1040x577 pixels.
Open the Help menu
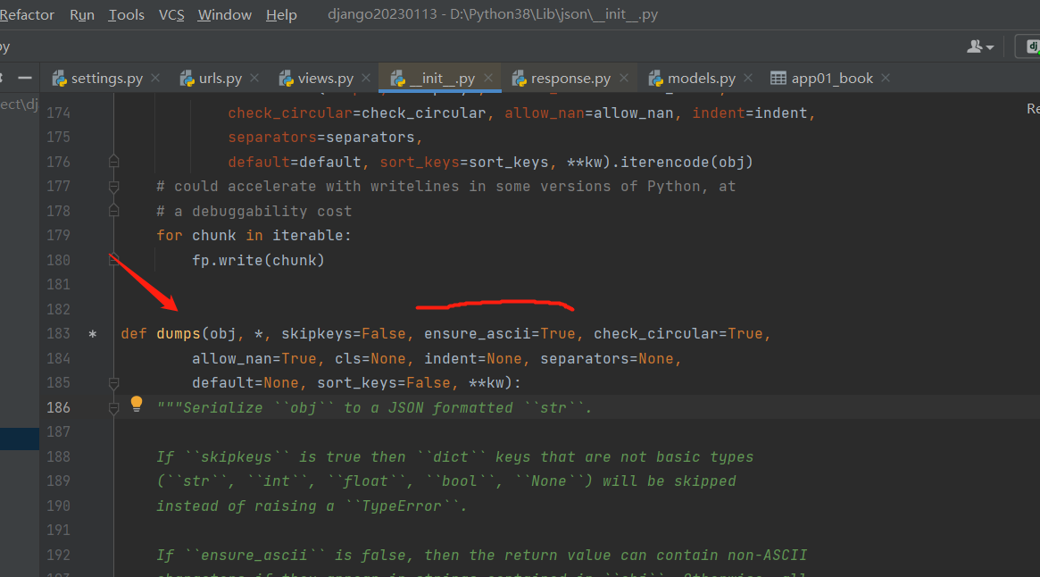coord(281,14)
